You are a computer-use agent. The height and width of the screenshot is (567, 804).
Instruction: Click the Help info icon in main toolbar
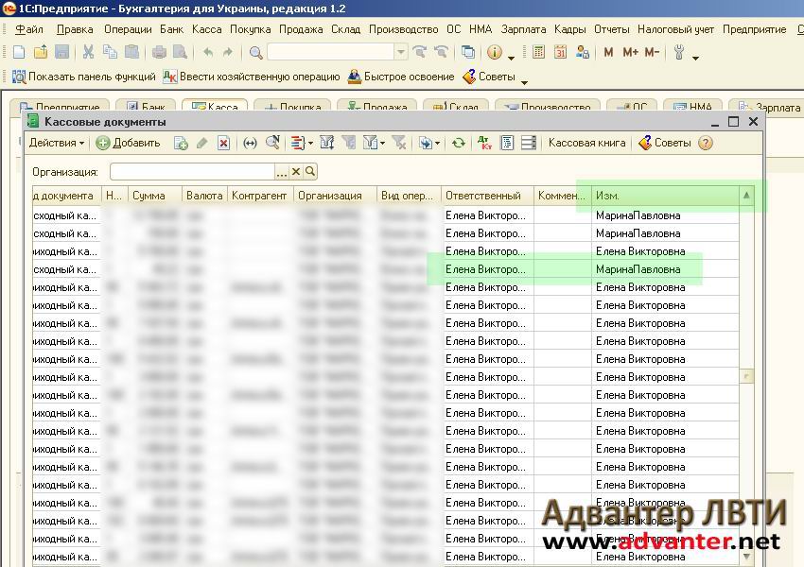click(x=495, y=52)
